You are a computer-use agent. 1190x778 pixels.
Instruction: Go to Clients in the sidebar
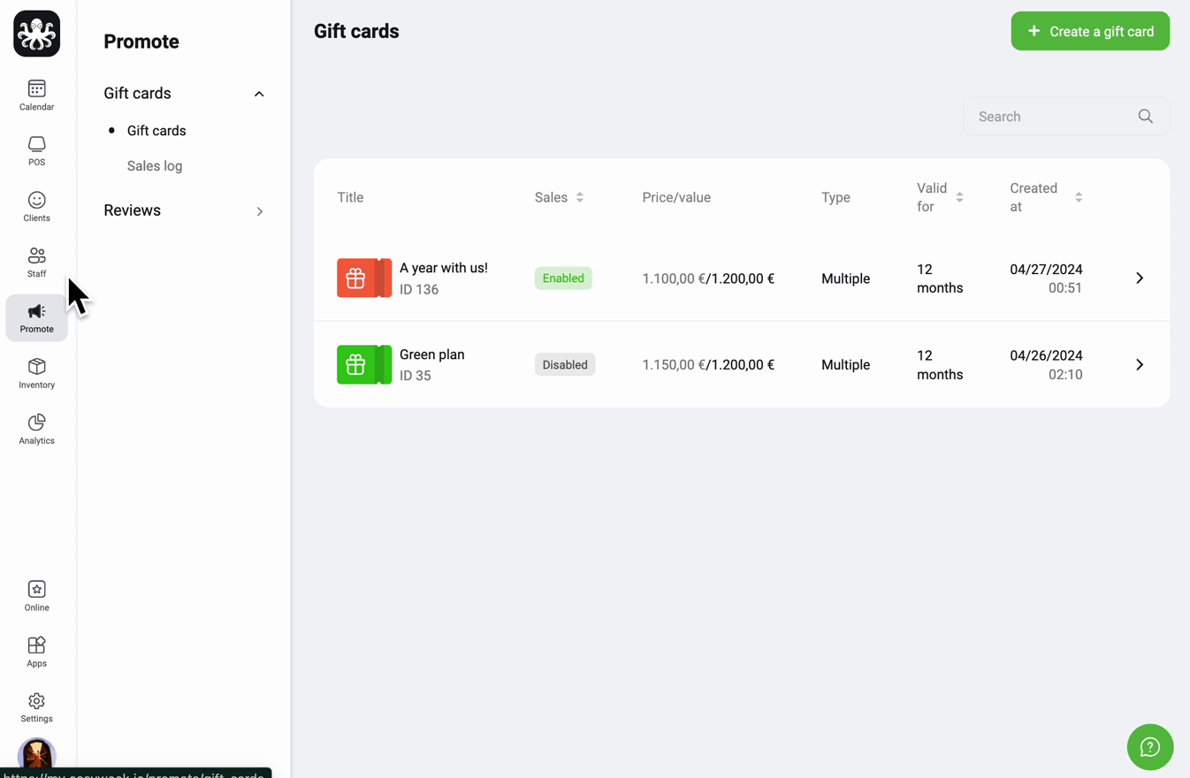pyautogui.click(x=36, y=206)
